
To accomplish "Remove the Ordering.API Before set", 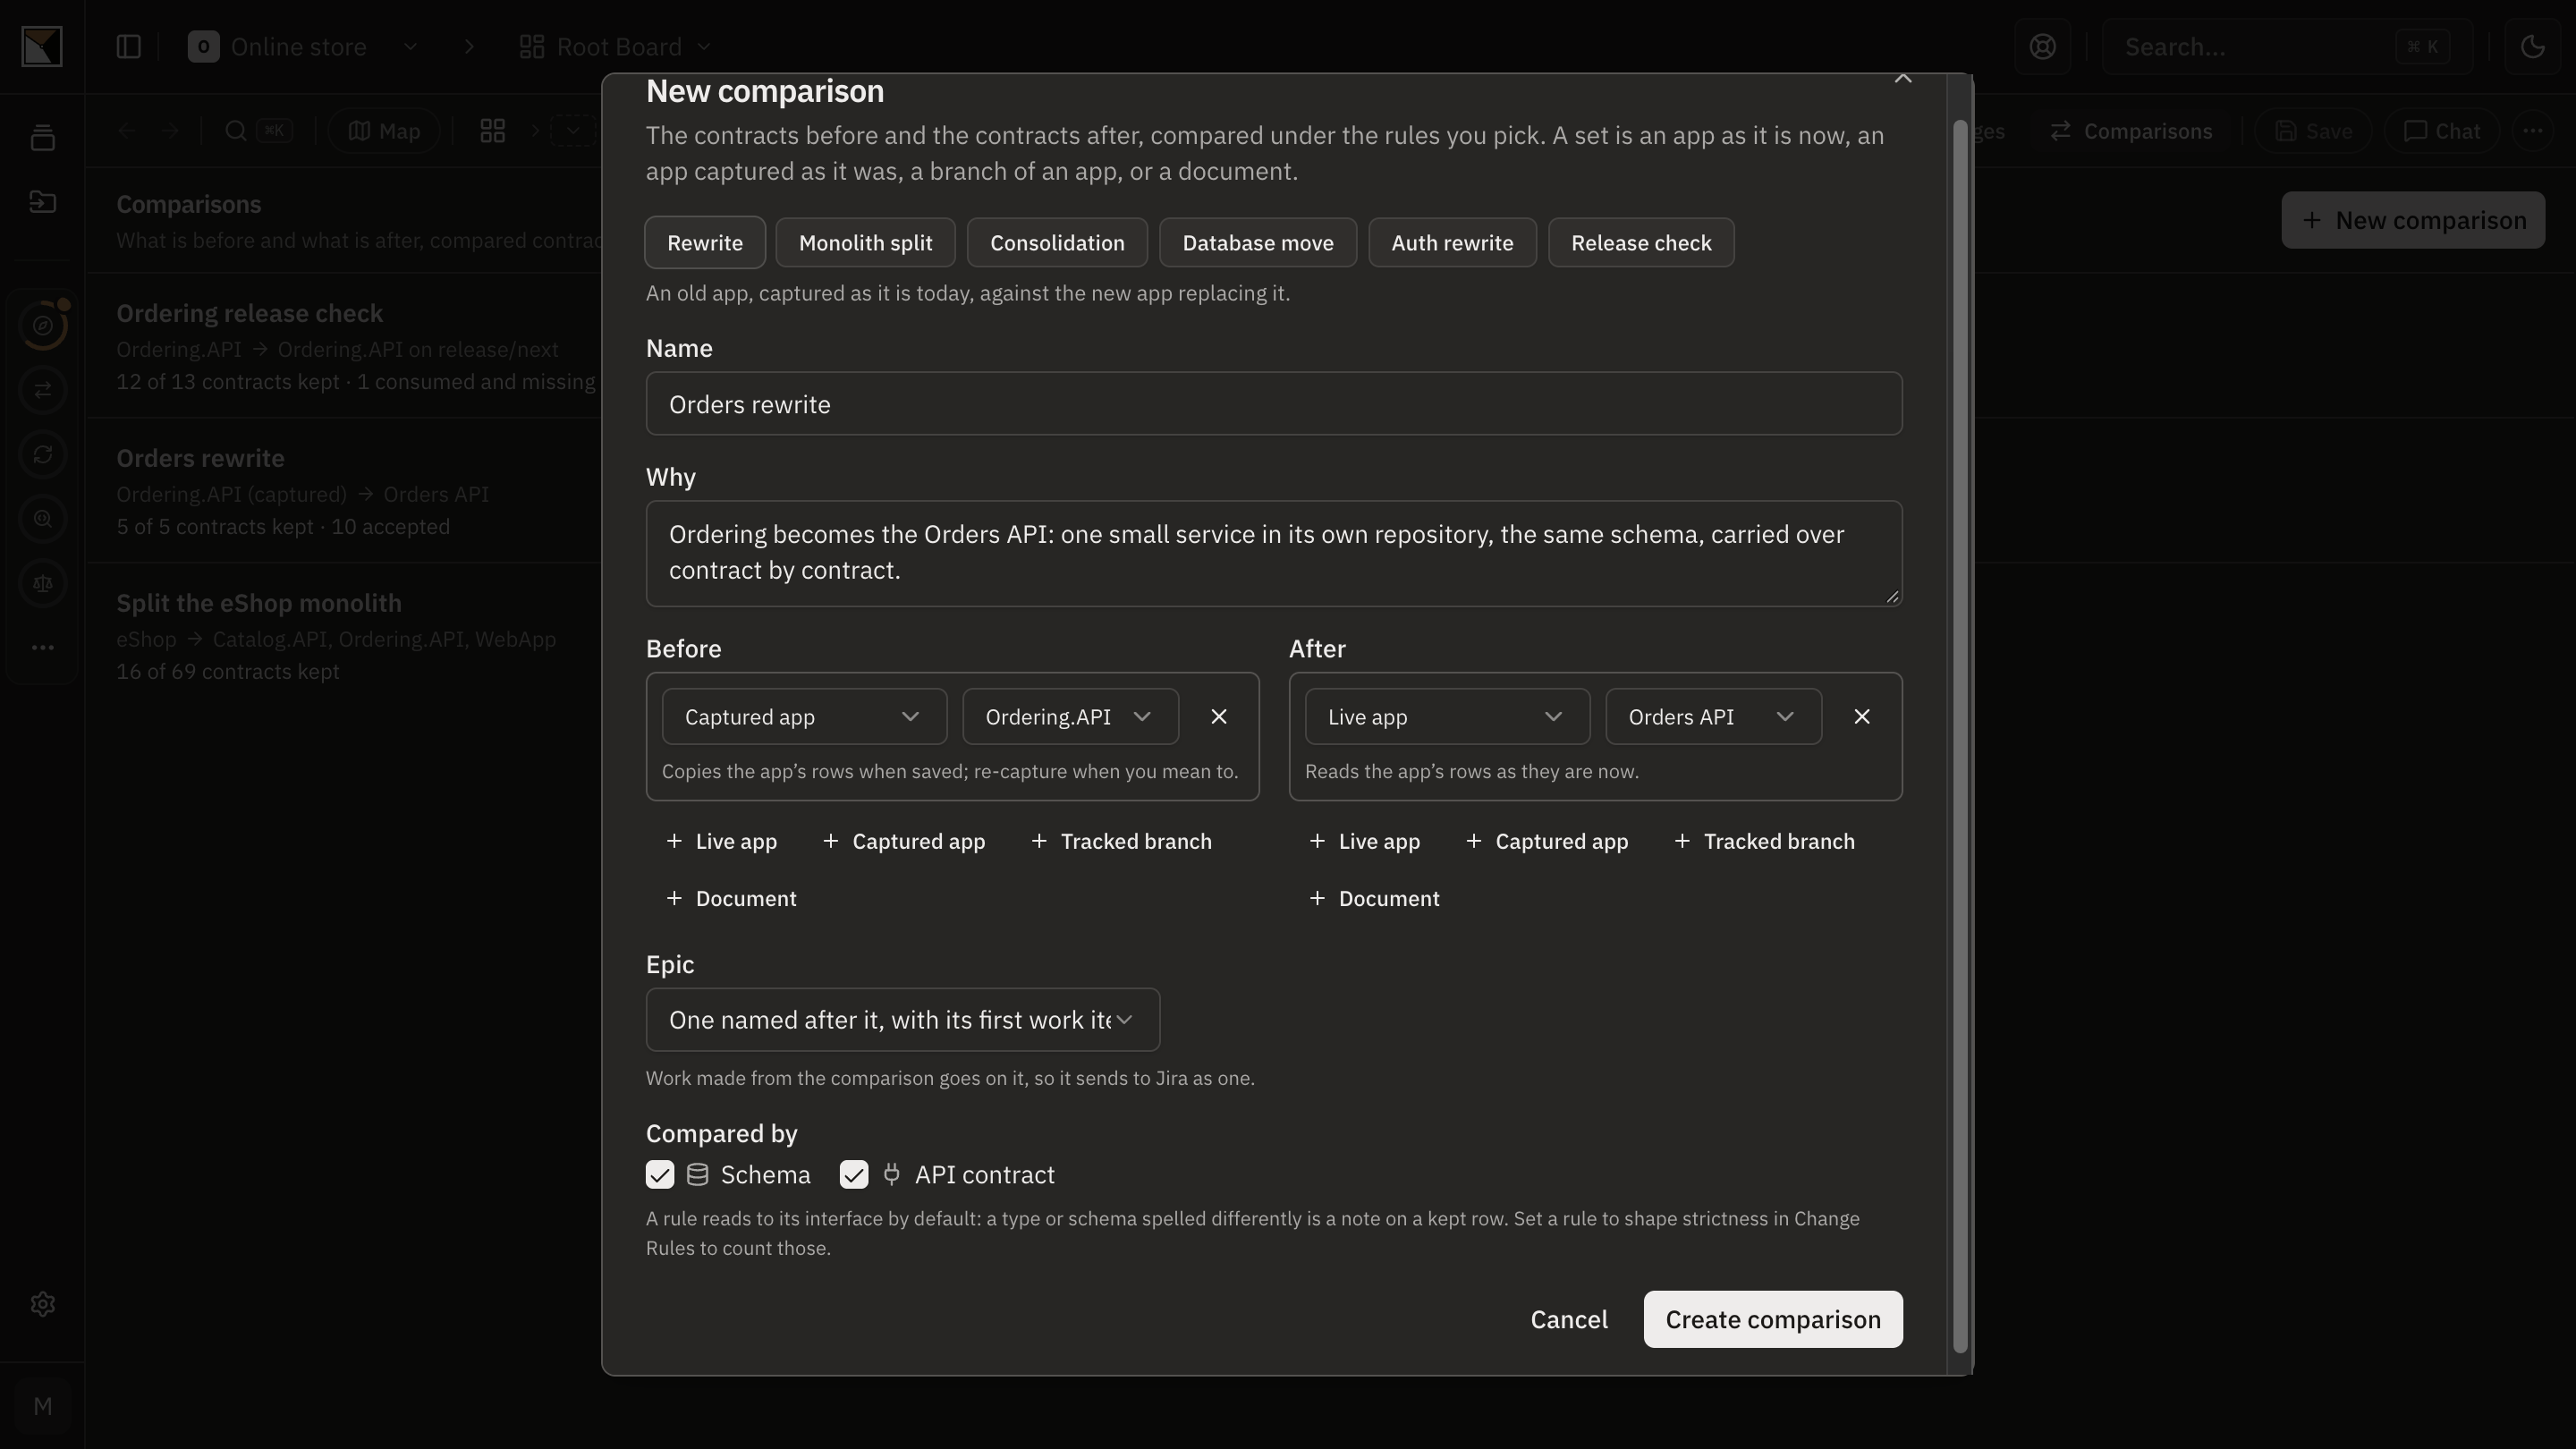I will click(x=1218, y=717).
